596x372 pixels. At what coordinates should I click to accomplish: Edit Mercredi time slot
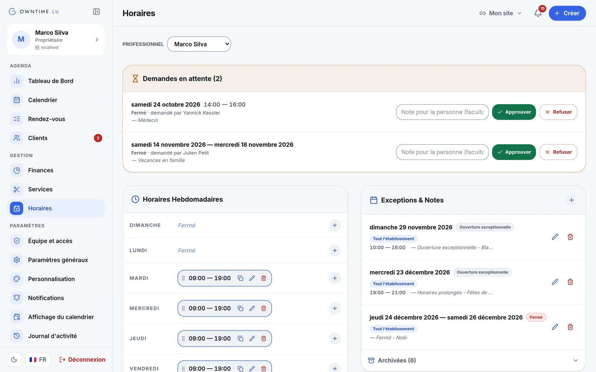point(252,308)
